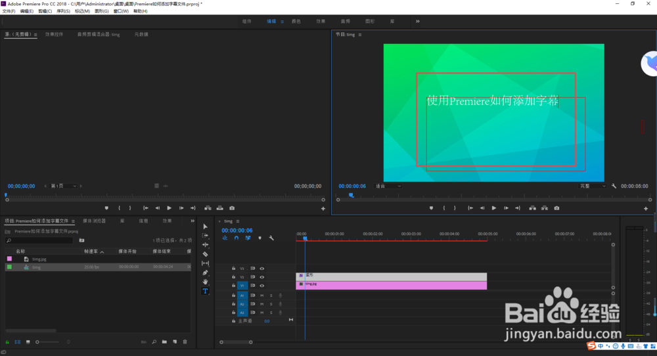Select the Pen tool
The width and height of the screenshot is (657, 356).
(x=205, y=273)
